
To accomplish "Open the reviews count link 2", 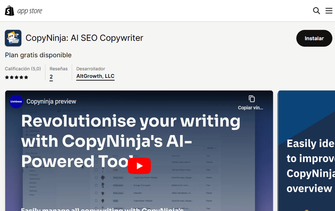I will 51,77.
